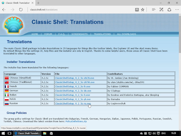
Task: Click 'by CGpingu' contributor cell
Action: pos(141,91)
